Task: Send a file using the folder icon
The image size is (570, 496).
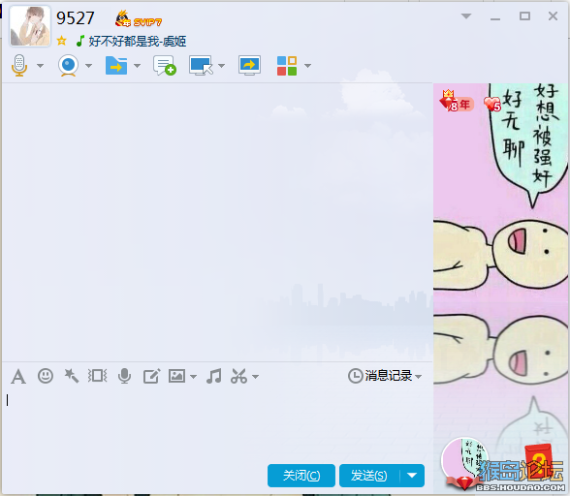Action: click(116, 66)
